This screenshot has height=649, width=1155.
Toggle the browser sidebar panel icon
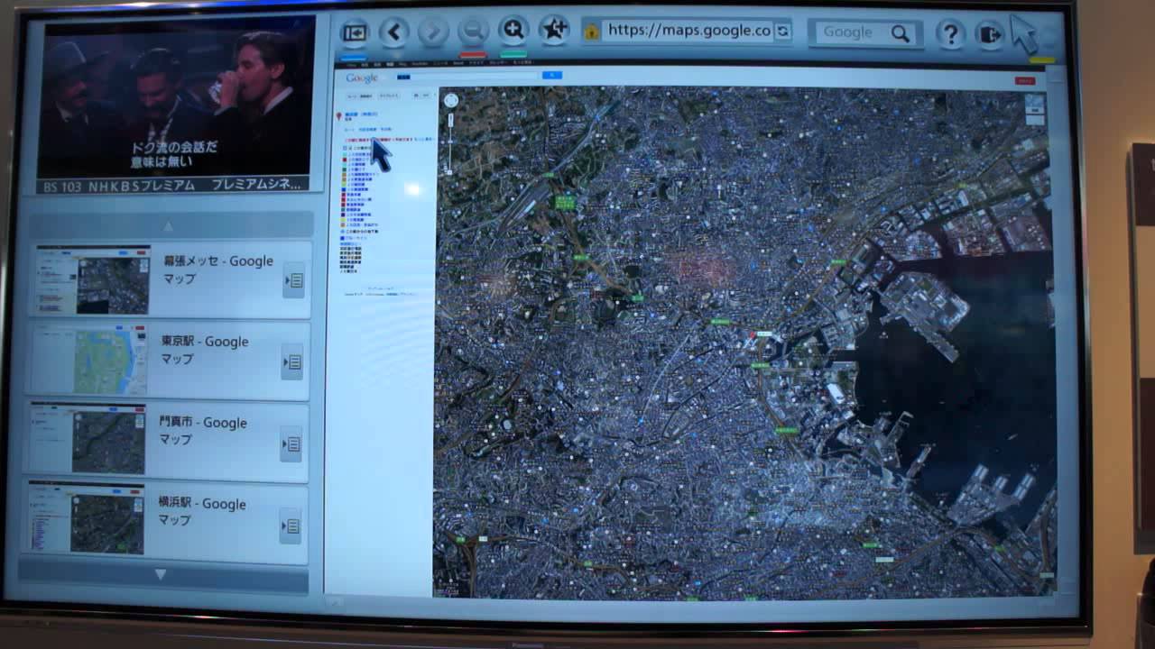(354, 32)
